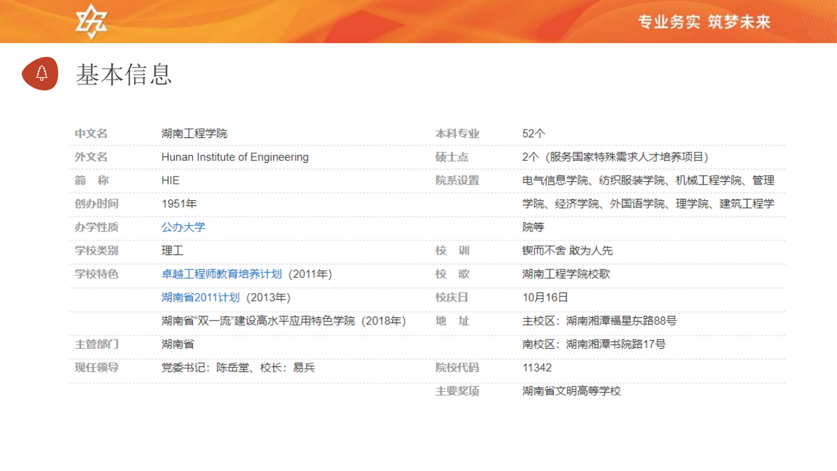Open the 卓越工程师教育培养计划 link

[222, 274]
